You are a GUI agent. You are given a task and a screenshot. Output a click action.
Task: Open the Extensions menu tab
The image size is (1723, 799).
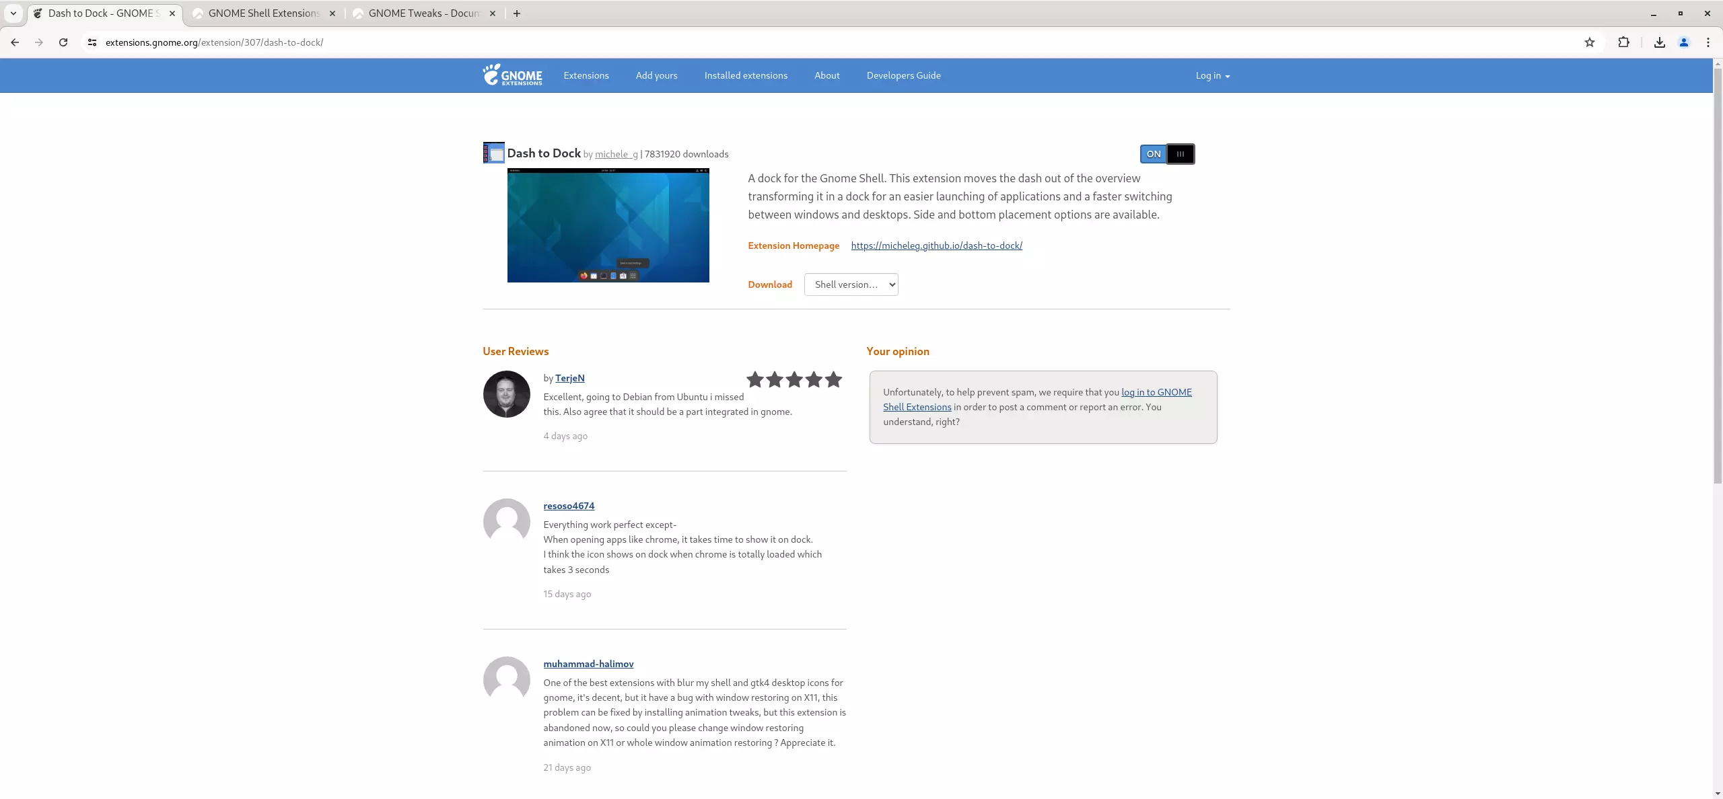[586, 75]
